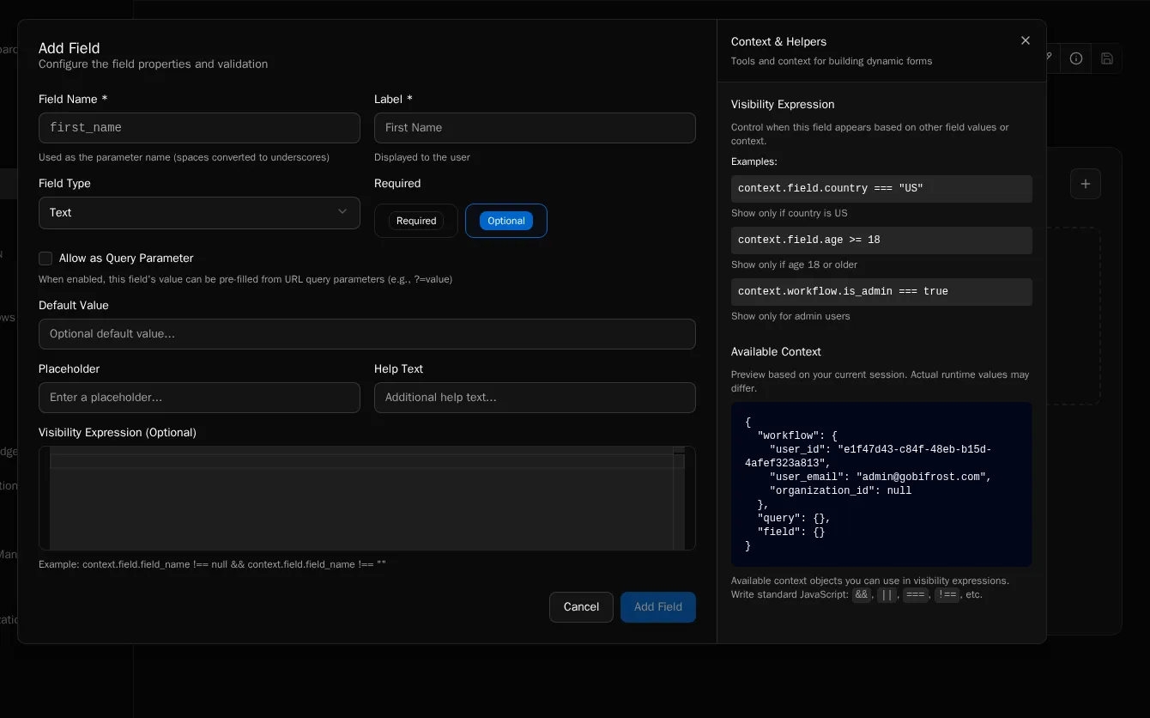This screenshot has height=718, width=1150.
Task: Click the && operator chip
Action: [x=862, y=595]
